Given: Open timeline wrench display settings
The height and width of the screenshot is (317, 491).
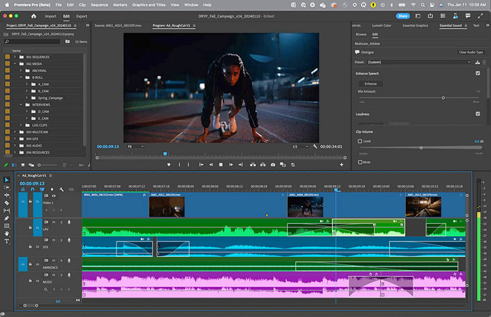Looking at the screenshot, I should click(61, 189).
